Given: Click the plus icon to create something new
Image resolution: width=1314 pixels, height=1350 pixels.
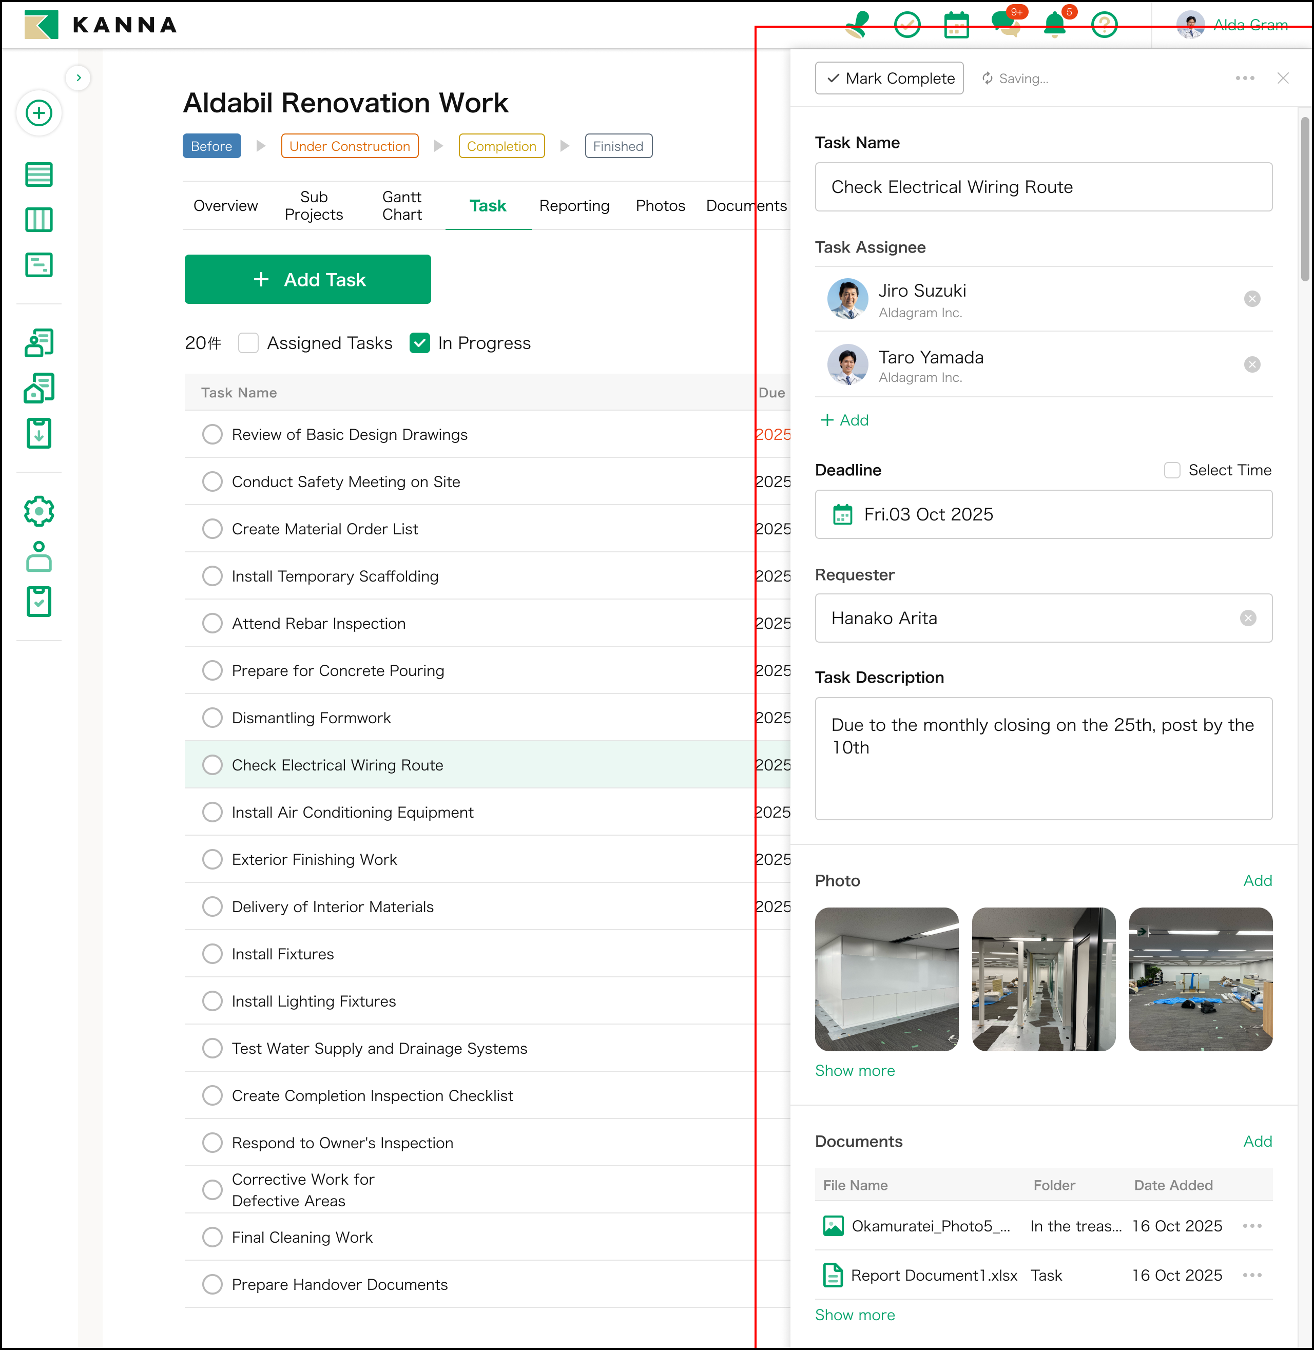Looking at the screenshot, I should point(40,112).
